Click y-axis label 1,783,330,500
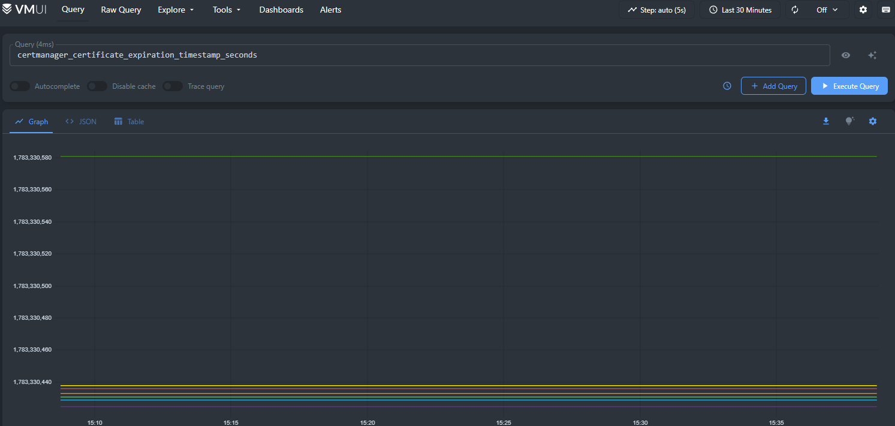This screenshot has height=426, width=895. (x=32, y=286)
